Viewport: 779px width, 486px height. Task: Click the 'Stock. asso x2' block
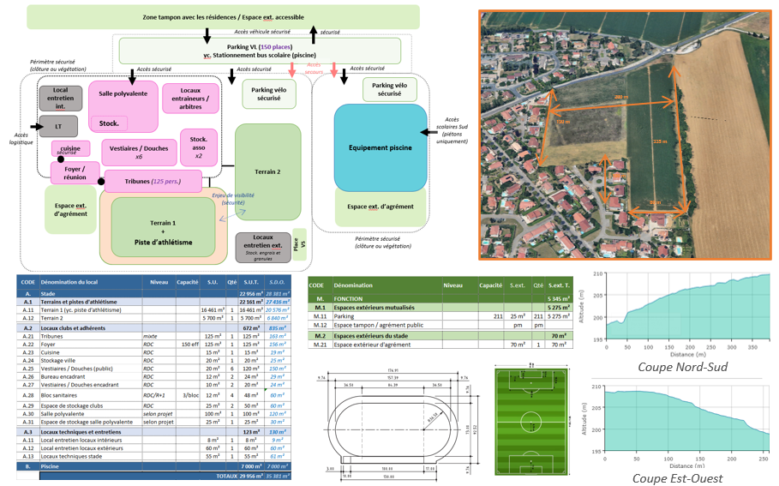click(198, 147)
